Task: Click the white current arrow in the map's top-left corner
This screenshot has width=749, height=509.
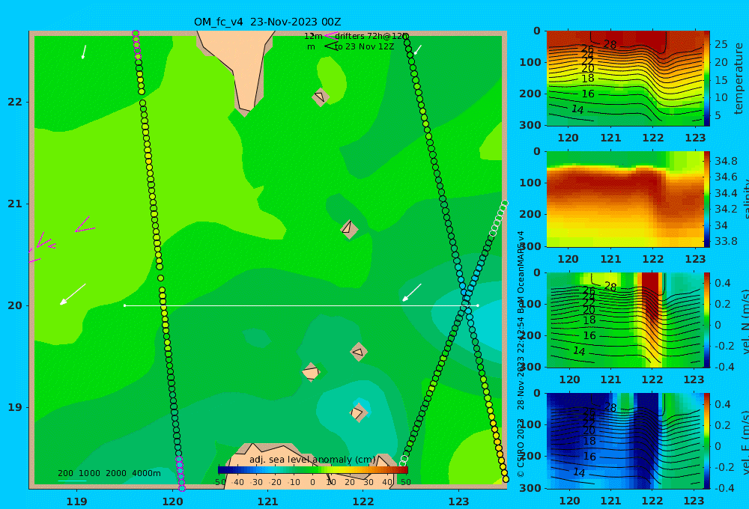Action: pyautogui.click(x=84, y=52)
